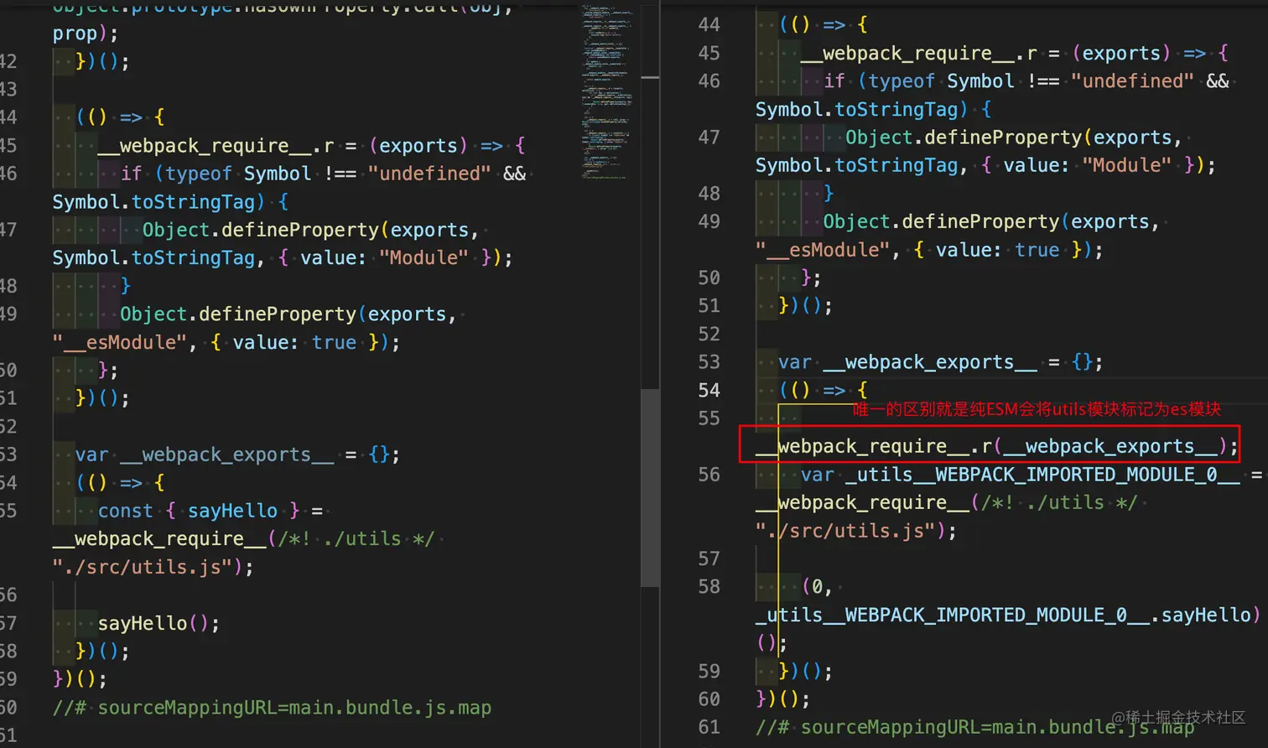This screenshot has height=748, width=1268.
Task: Click line number 46 in right editor gutter
Action: [709, 81]
